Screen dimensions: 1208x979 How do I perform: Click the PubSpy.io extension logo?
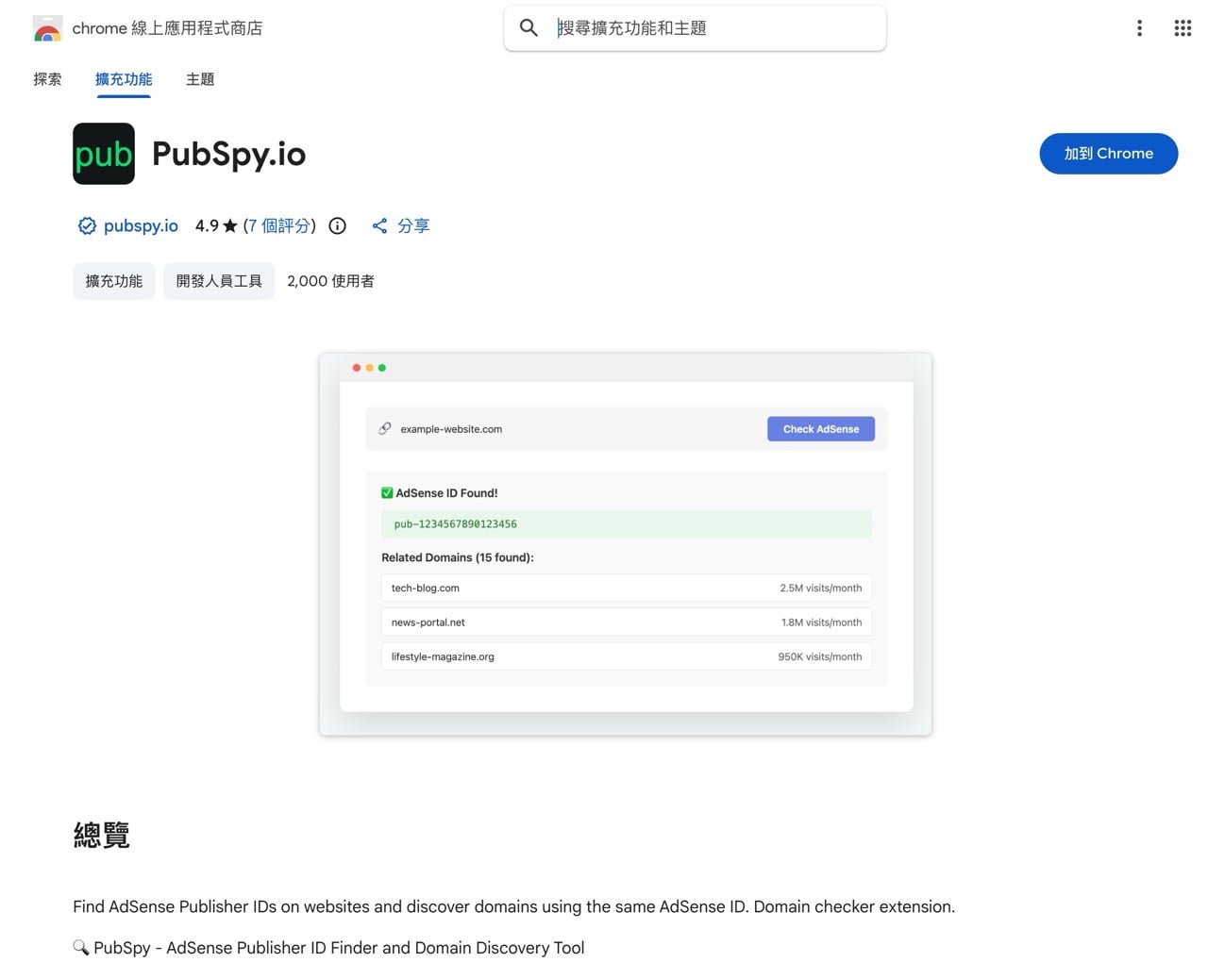point(104,153)
